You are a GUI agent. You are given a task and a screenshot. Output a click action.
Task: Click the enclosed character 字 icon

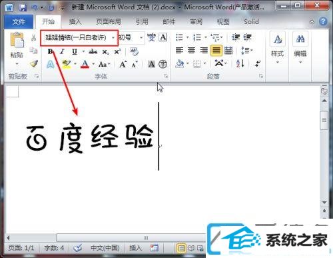(x=163, y=64)
